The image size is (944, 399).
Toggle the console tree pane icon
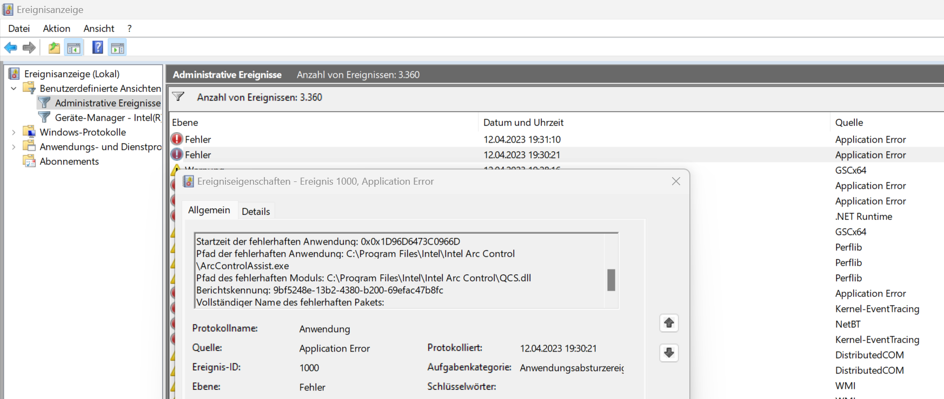pos(74,48)
